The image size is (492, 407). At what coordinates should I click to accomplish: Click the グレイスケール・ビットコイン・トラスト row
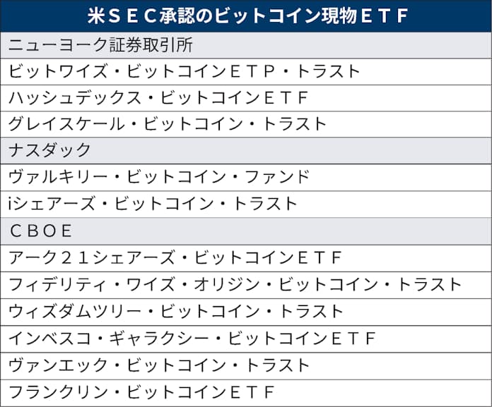(x=168, y=124)
